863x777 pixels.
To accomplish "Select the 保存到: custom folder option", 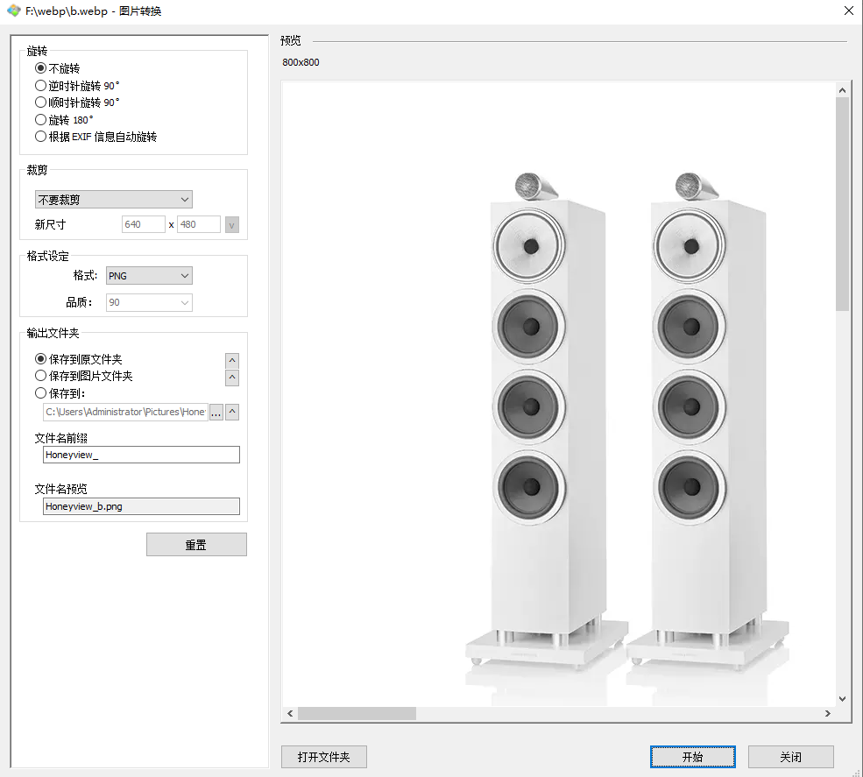I will pos(60,393).
